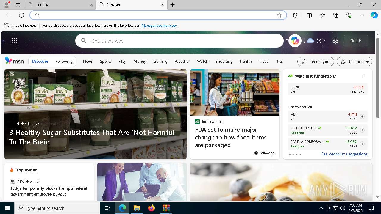The height and width of the screenshot is (214, 381).
Task: Refresh the current page
Action: coord(21,15)
